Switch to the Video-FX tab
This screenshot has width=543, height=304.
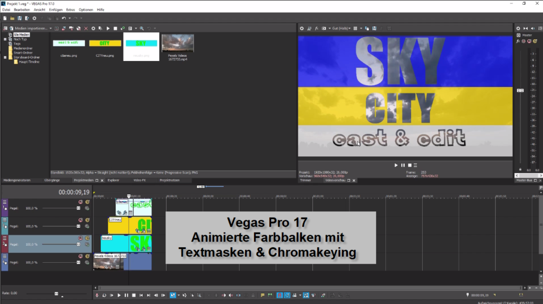tap(139, 180)
